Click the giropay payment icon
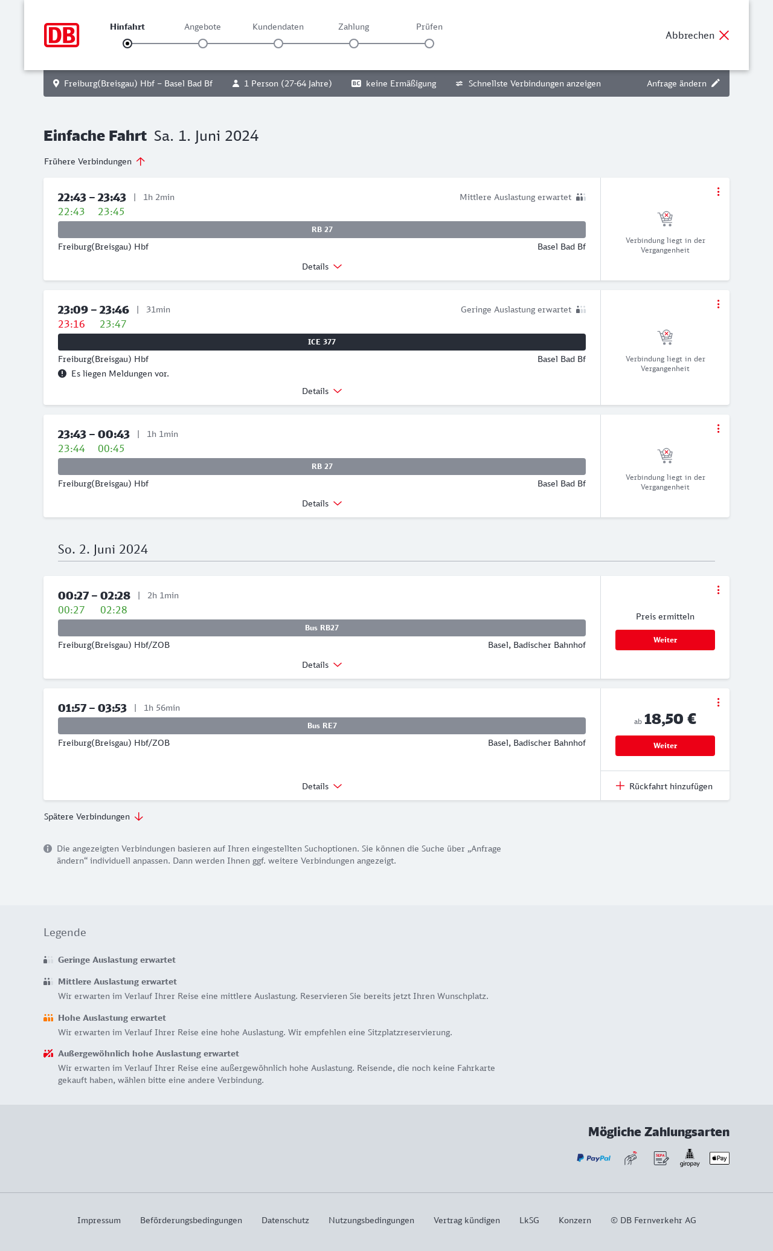This screenshot has width=773, height=1251. coord(690,1158)
